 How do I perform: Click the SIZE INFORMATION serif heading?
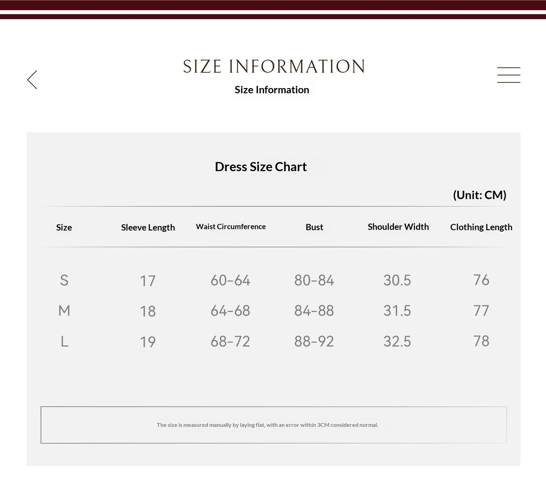point(274,66)
